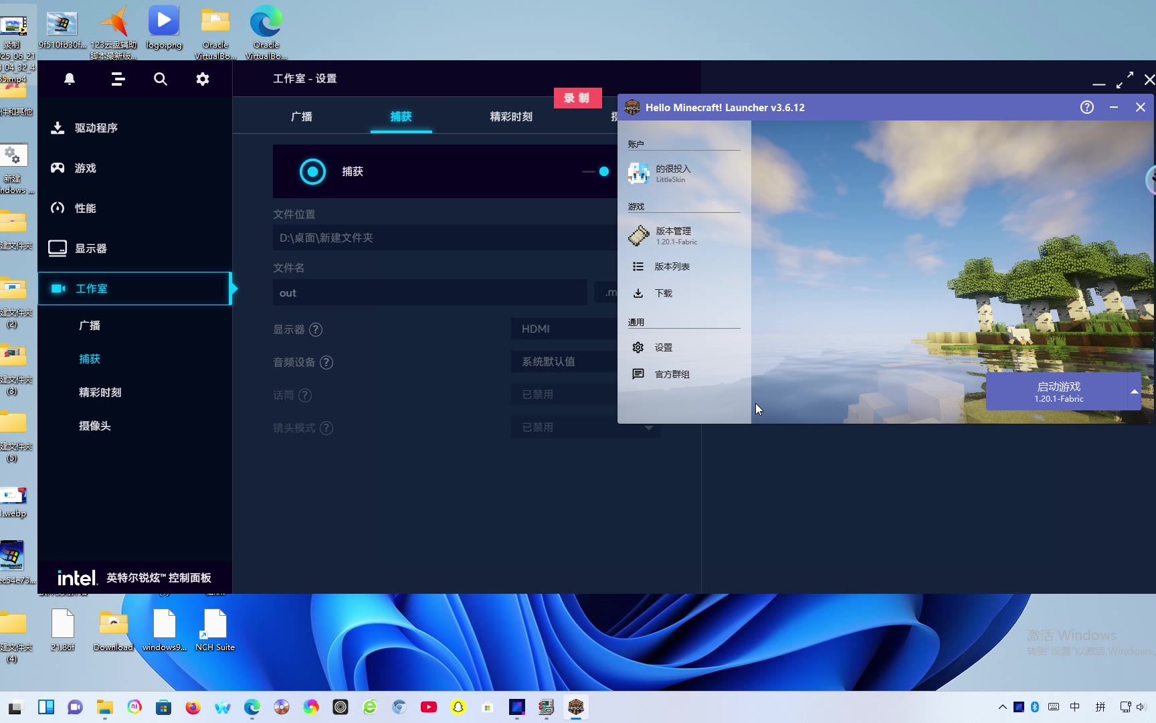Click help icon next to 显示器
1156x723 pixels.
point(316,329)
